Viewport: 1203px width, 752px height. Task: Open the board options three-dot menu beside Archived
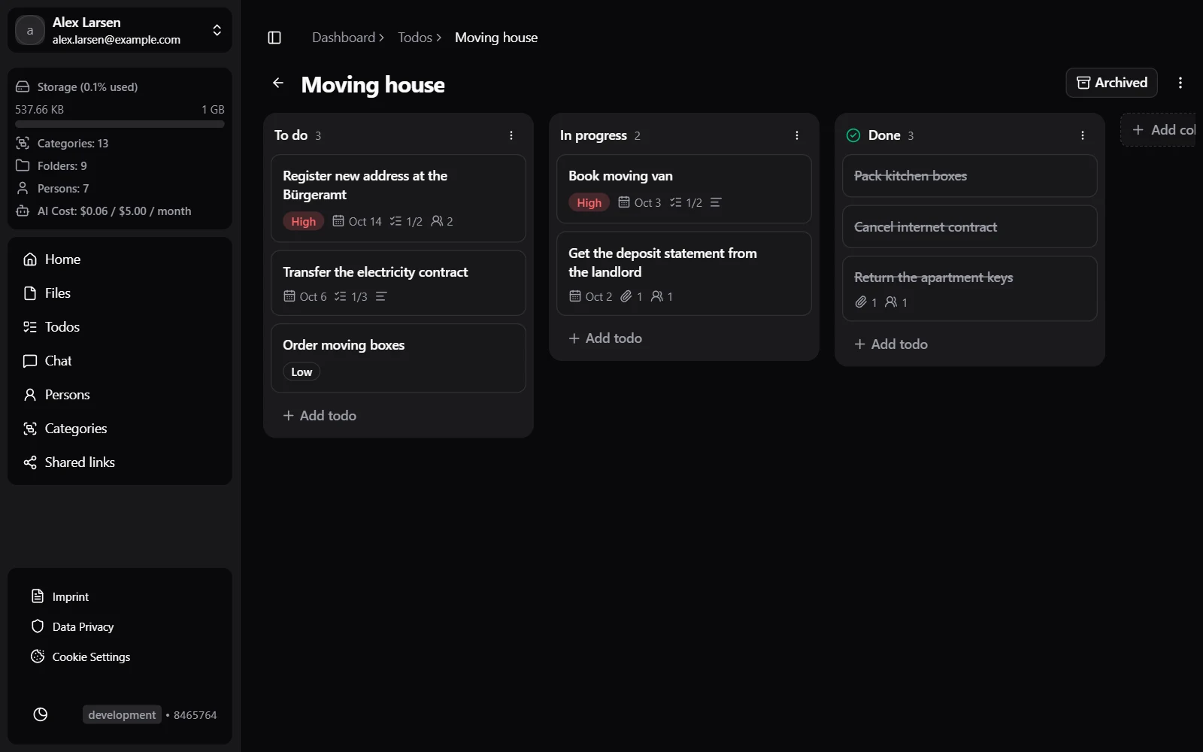click(1180, 83)
